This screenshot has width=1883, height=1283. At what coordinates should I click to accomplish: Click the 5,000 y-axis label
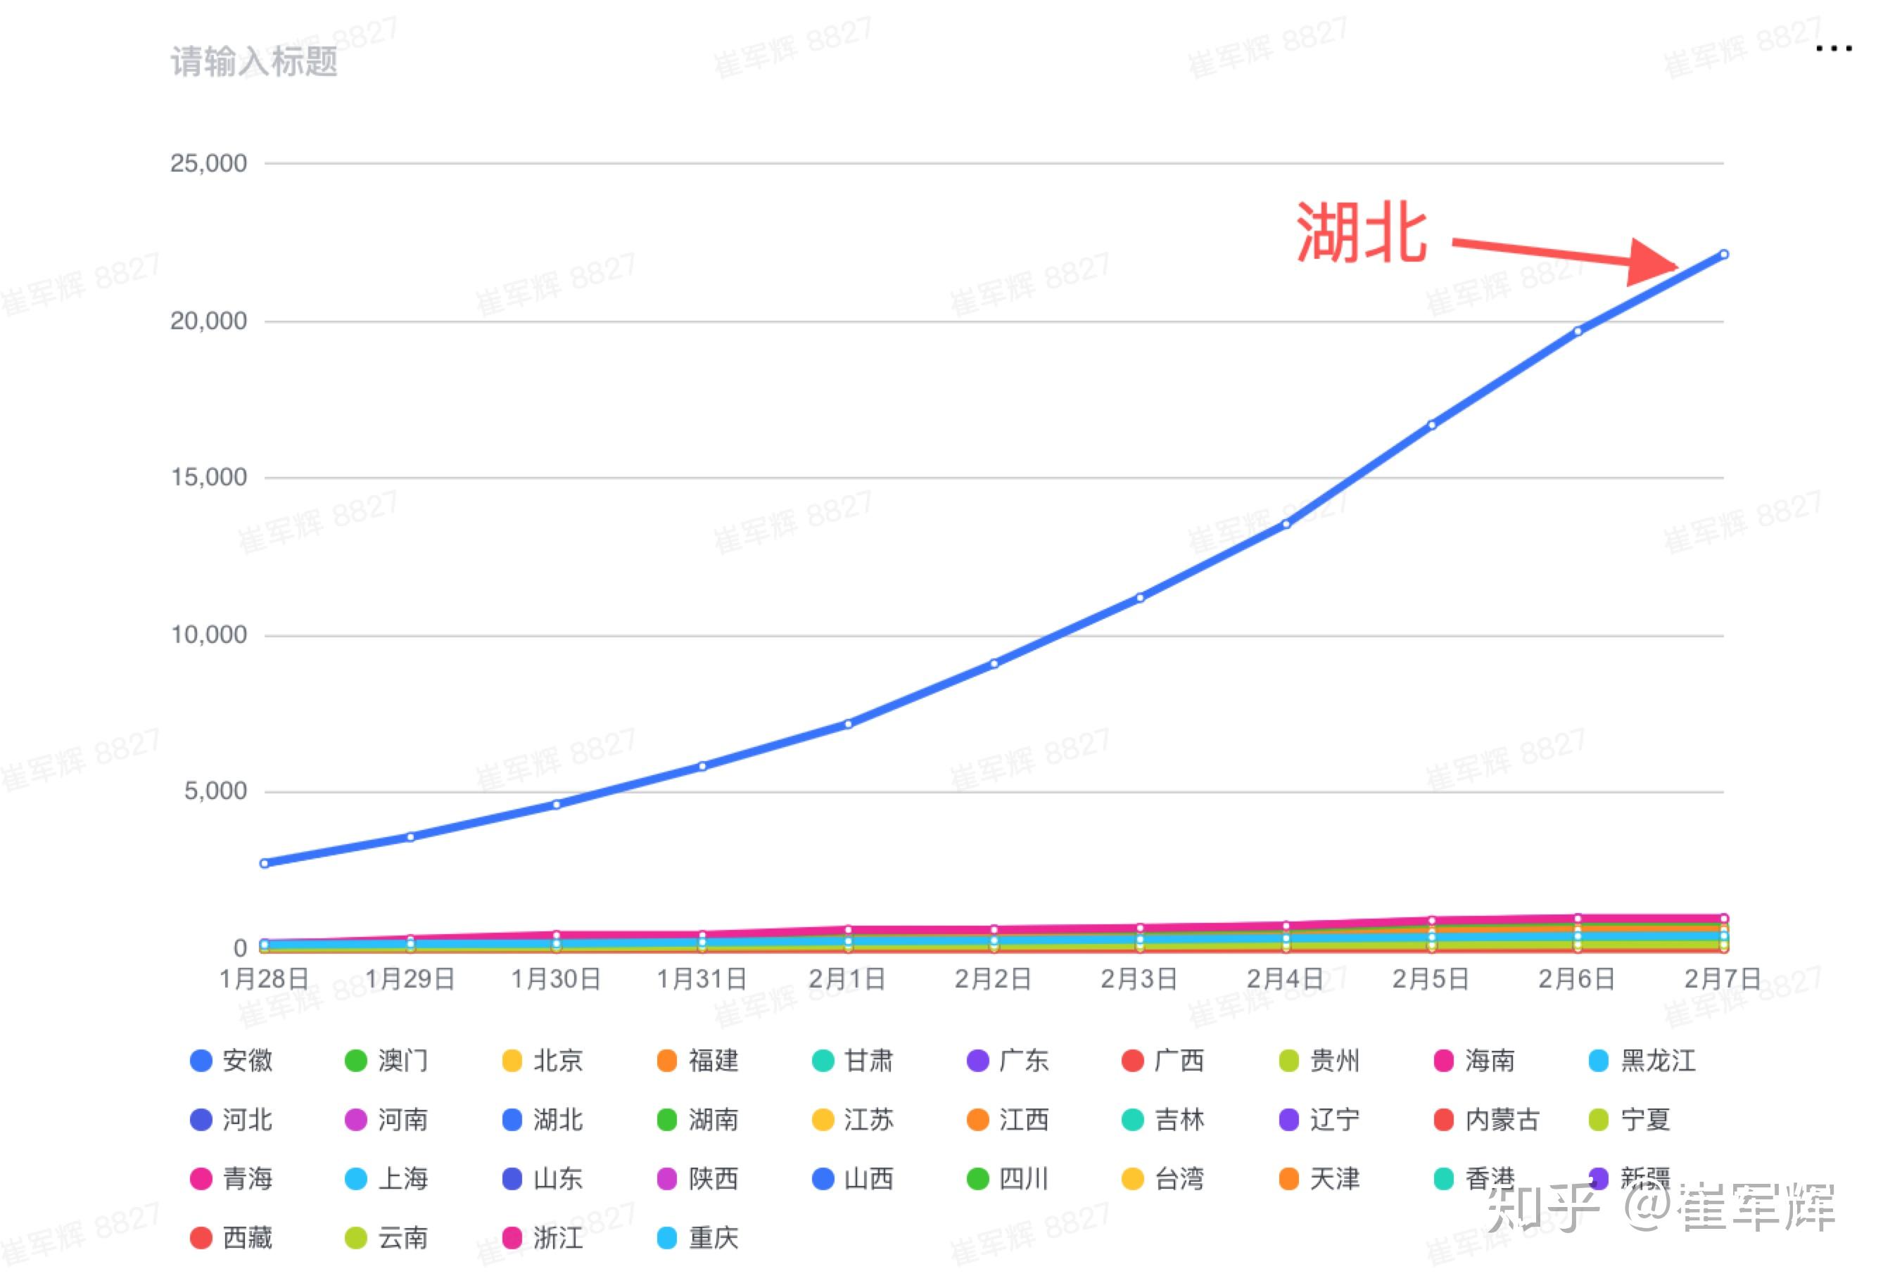tap(215, 791)
